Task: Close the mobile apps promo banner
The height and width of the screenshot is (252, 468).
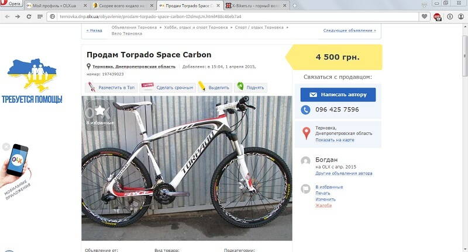Action: 6,146
